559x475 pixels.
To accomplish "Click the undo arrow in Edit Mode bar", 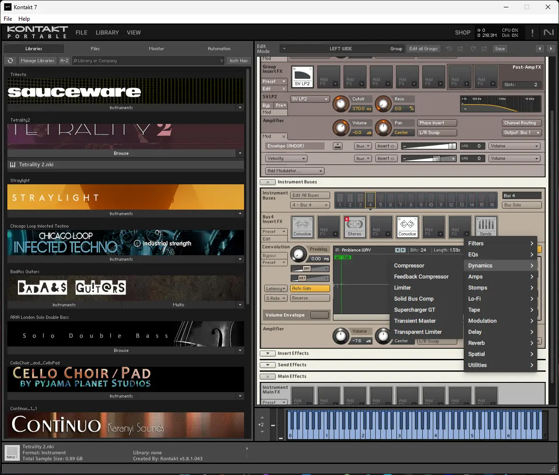I will coord(449,48).
